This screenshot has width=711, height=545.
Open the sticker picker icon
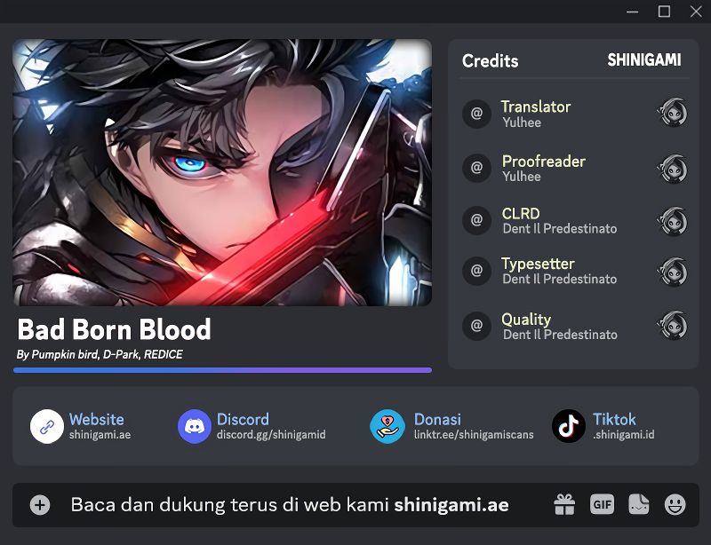[638, 504]
